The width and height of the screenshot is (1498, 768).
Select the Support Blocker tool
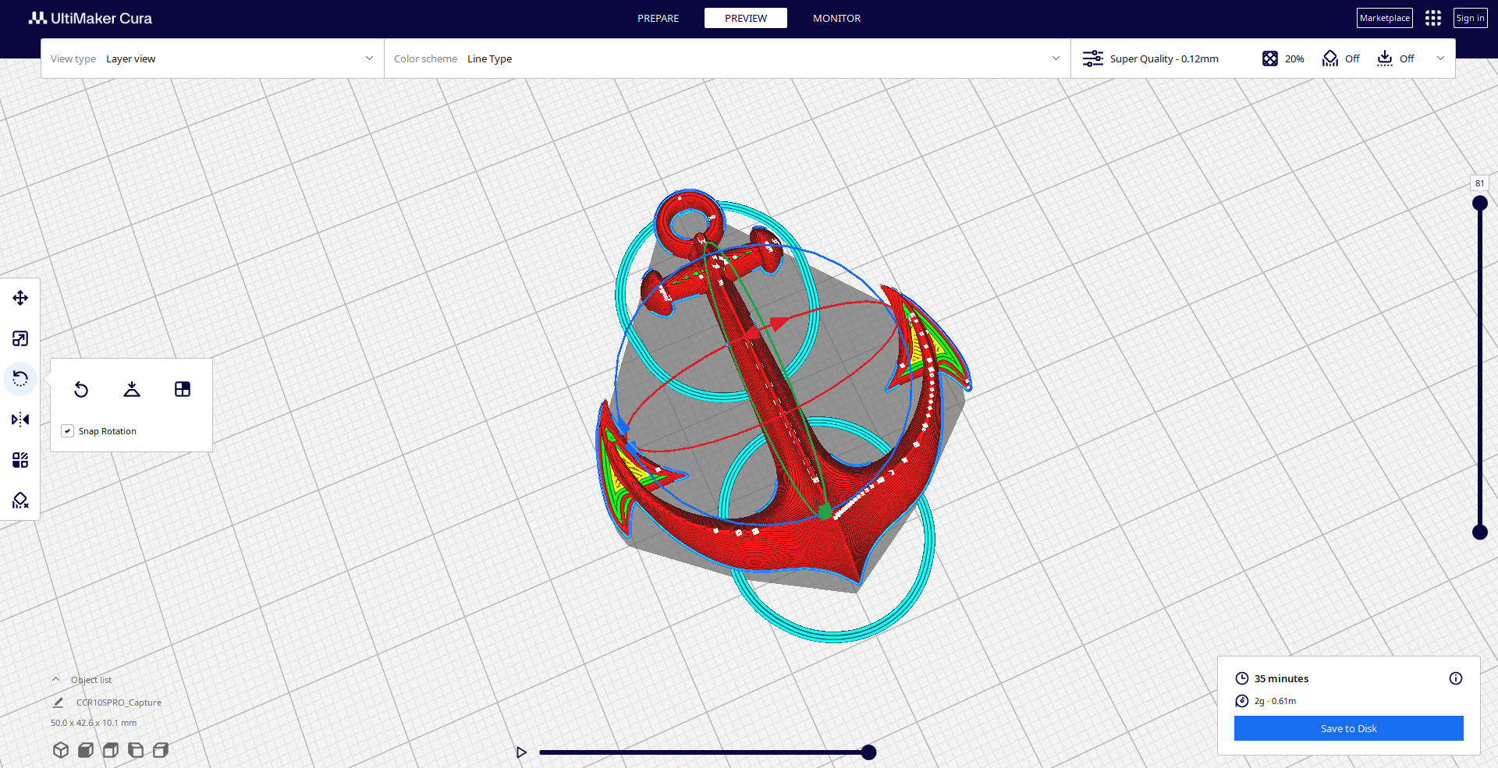point(20,501)
